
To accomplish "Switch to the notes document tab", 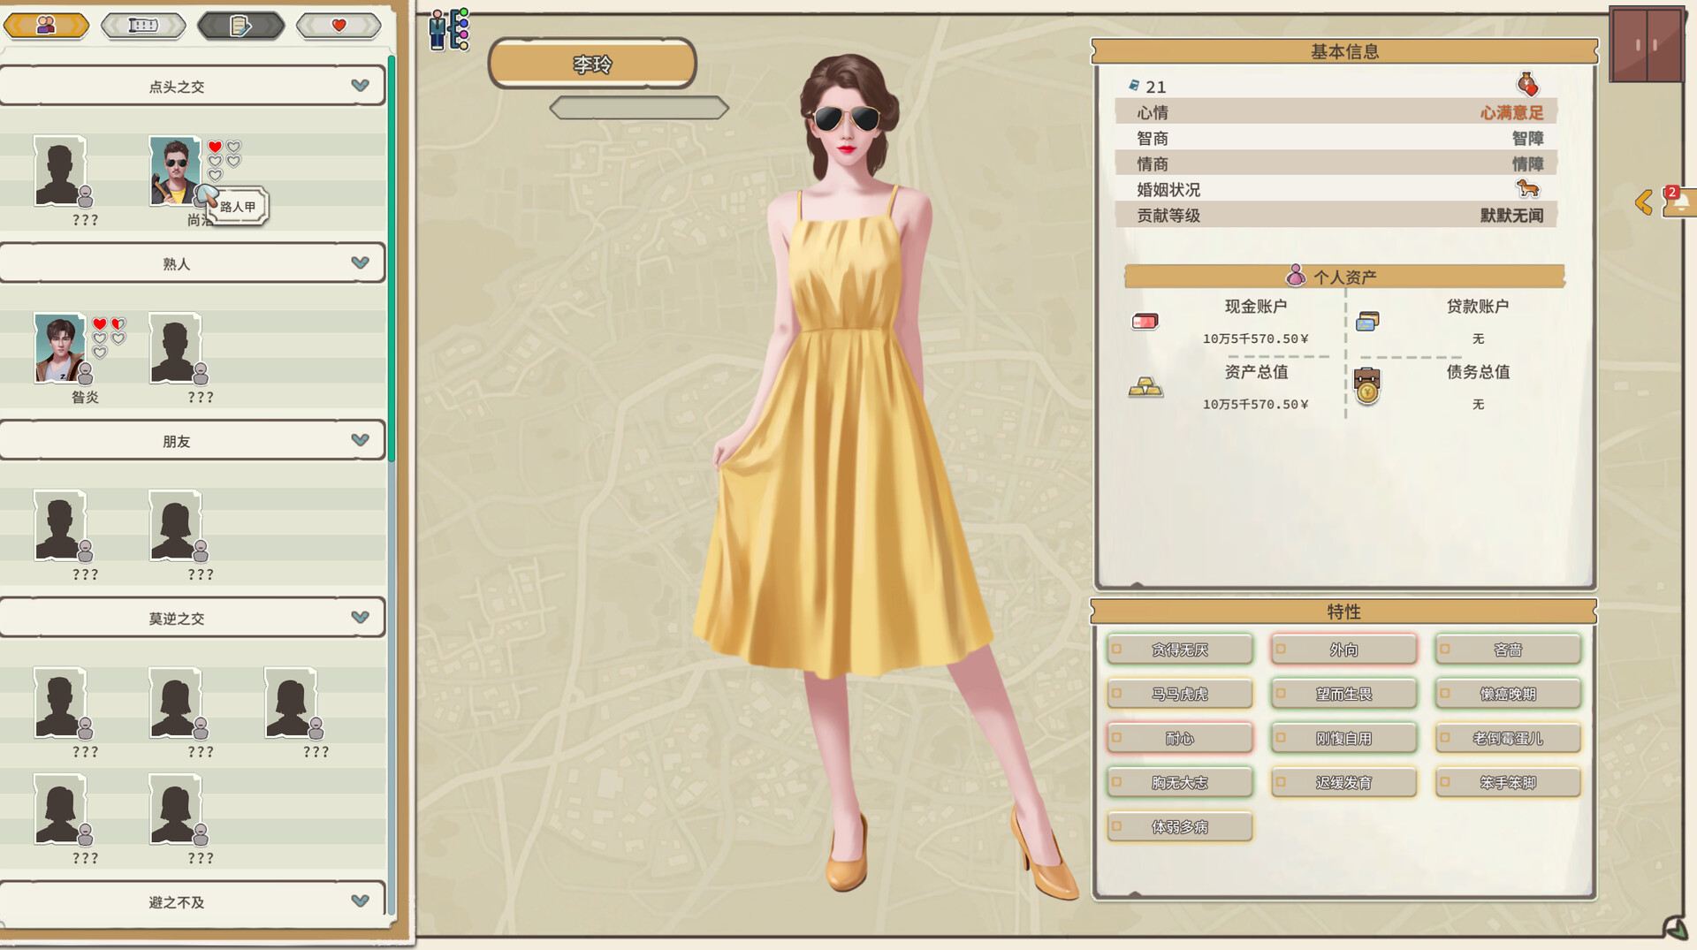I will pos(240,26).
